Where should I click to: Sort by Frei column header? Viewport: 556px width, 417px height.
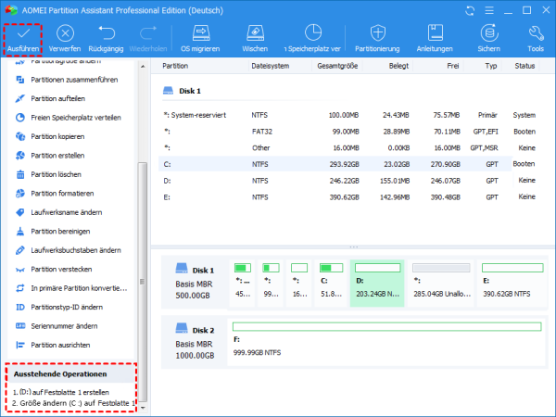pos(453,66)
